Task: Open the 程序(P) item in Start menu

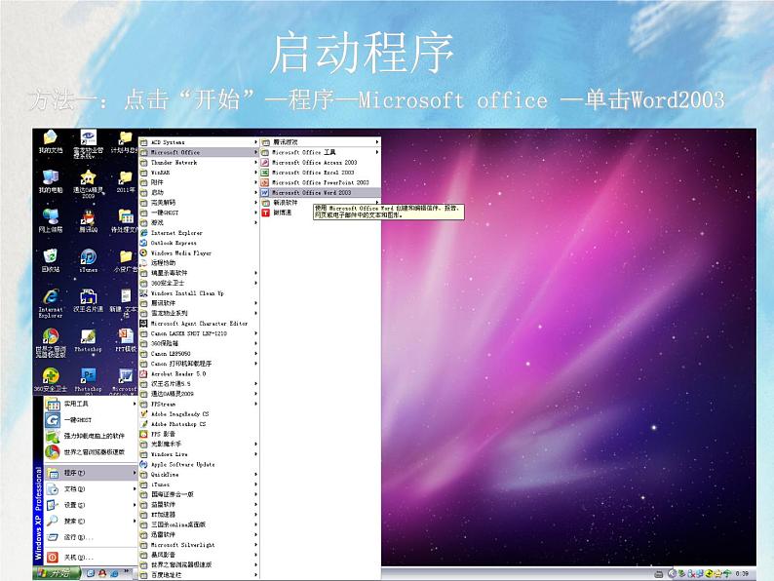Action: [91, 473]
